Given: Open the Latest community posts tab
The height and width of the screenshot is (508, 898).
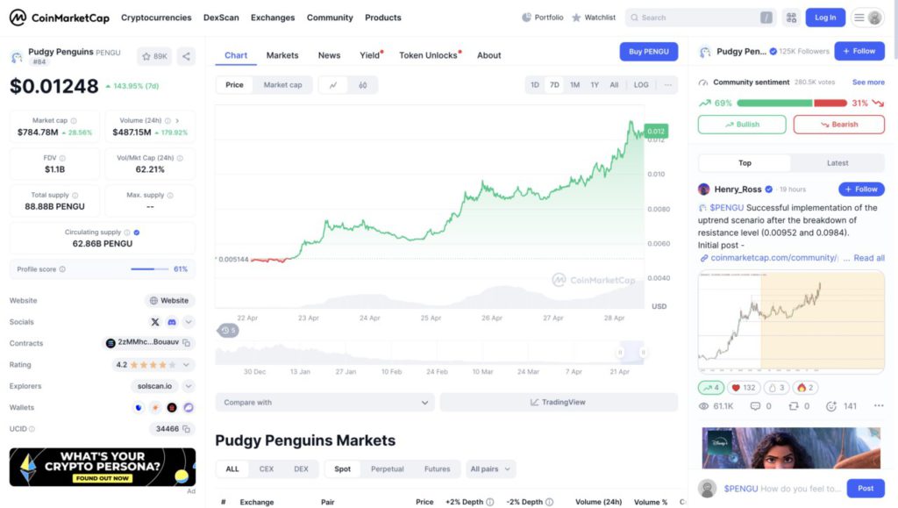Looking at the screenshot, I should (x=837, y=163).
